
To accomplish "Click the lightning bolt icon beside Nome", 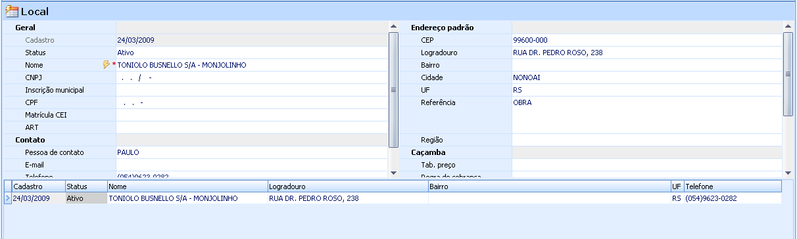I will point(107,65).
